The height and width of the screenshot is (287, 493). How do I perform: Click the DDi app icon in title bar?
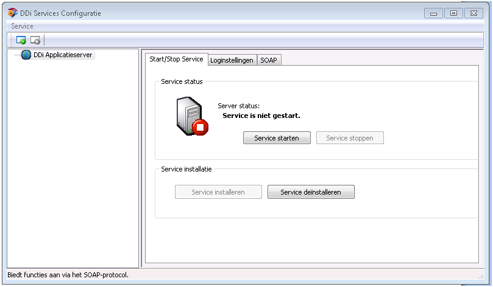[12, 13]
